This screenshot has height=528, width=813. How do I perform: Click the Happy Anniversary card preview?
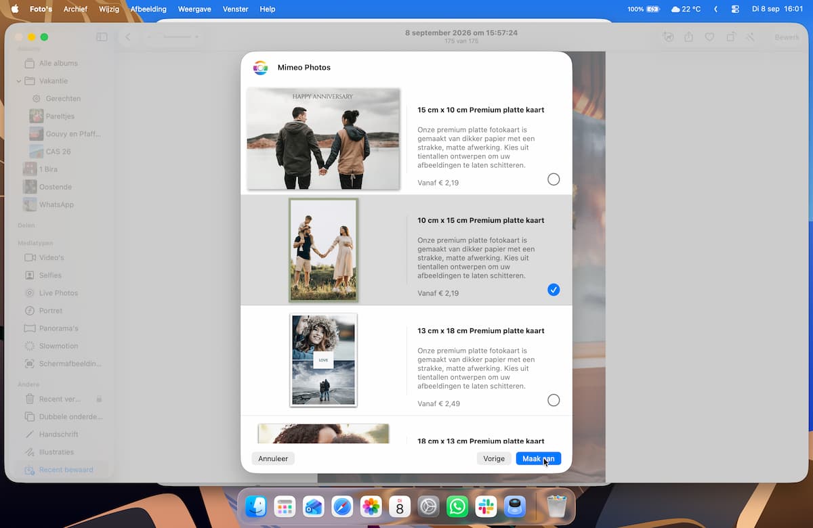point(323,139)
